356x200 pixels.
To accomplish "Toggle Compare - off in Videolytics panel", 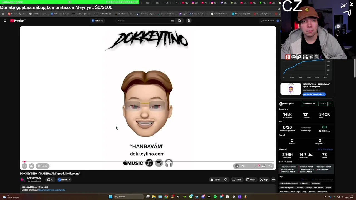I will pos(309,104).
